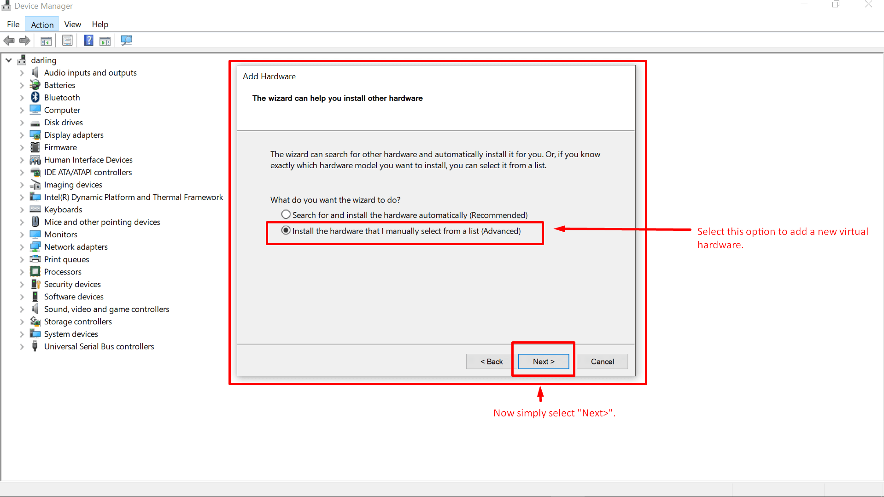The image size is (884, 497).
Task: Click the Universal Serial Bus controllers icon
Action: [35, 346]
